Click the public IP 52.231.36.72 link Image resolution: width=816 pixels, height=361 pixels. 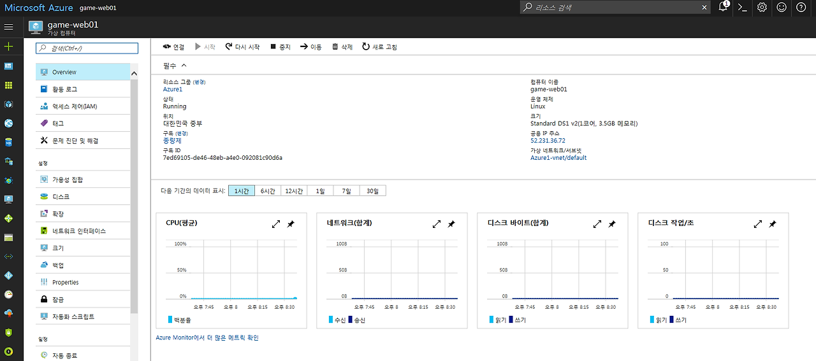pos(548,141)
